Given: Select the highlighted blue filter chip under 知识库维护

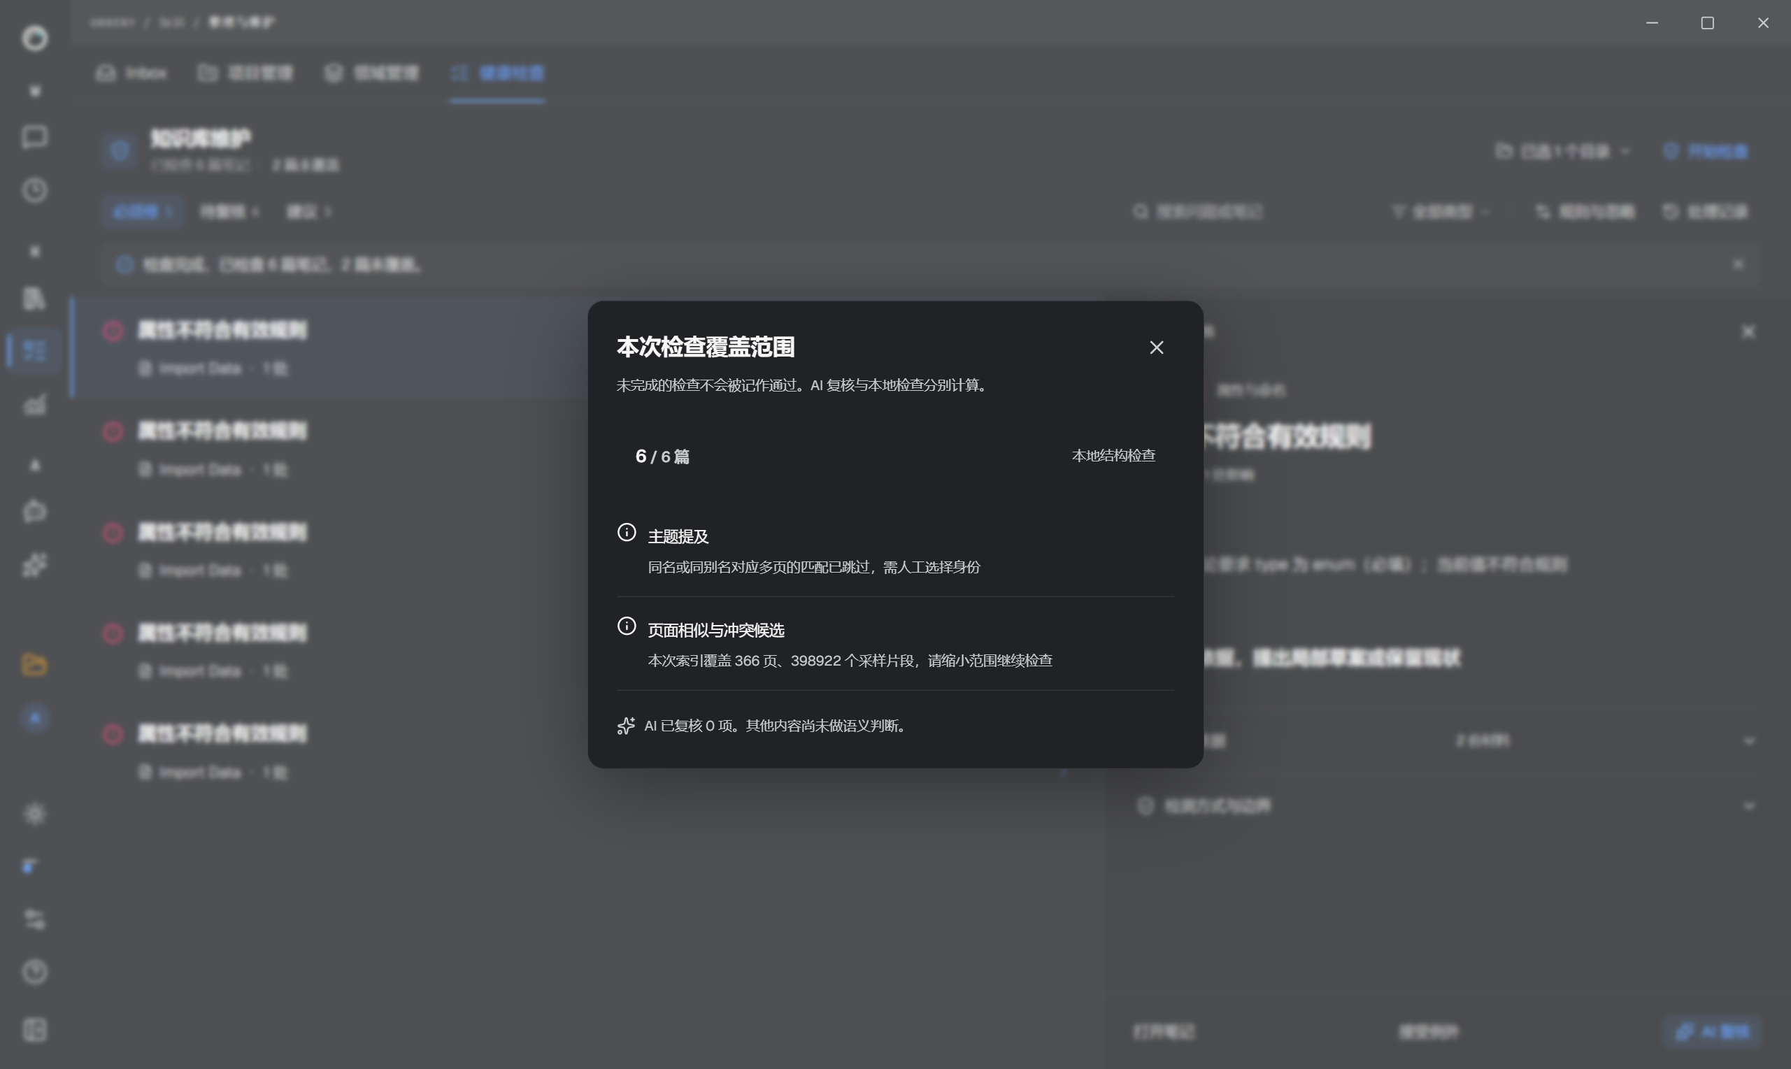Looking at the screenshot, I should click(143, 212).
